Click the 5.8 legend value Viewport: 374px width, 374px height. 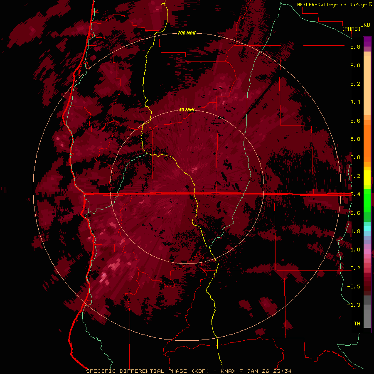point(355,139)
